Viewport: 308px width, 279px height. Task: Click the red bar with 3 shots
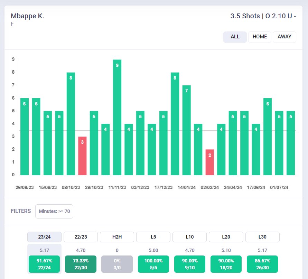(x=82, y=156)
